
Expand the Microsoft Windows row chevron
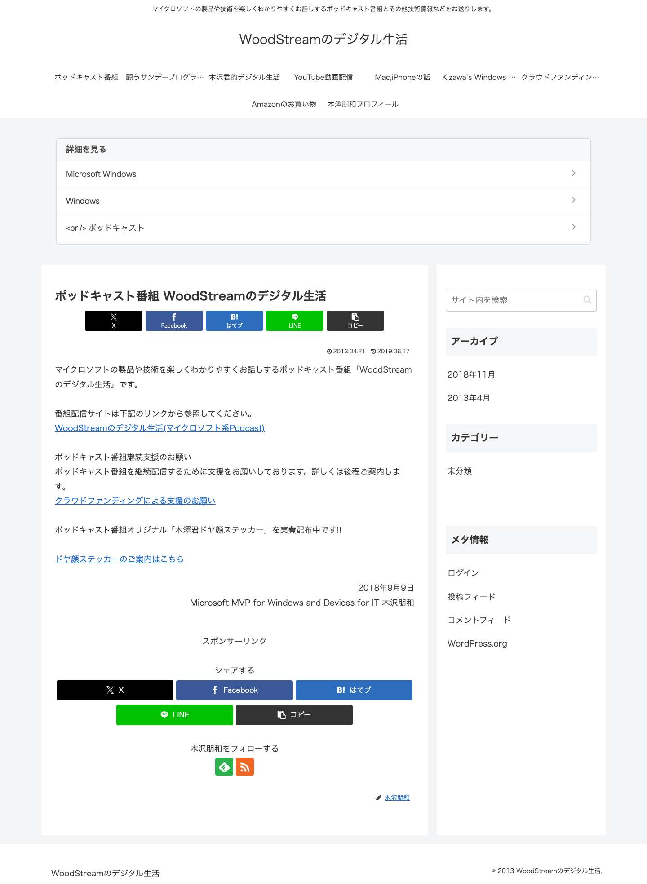click(x=573, y=173)
